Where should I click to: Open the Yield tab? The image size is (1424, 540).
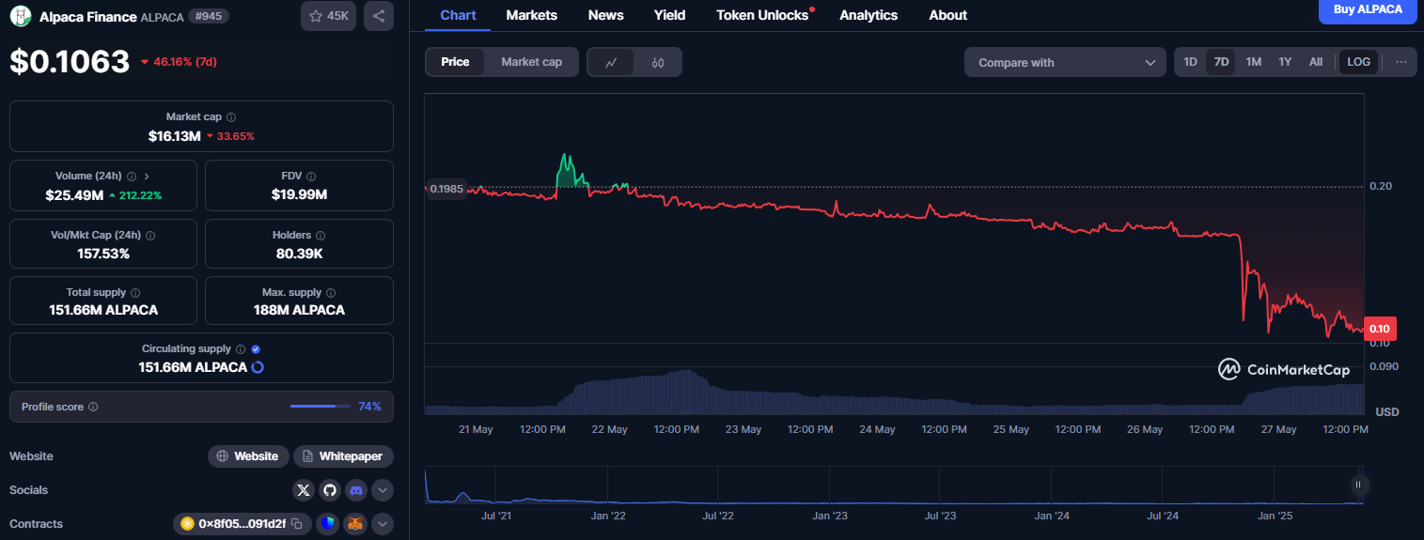point(669,15)
